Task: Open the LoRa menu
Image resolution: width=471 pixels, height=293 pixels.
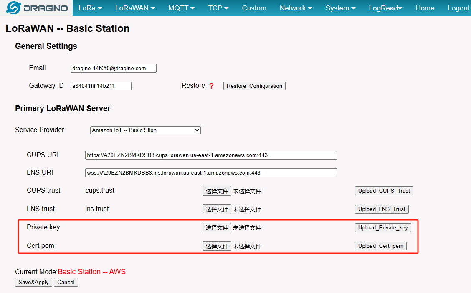Action: 90,8
